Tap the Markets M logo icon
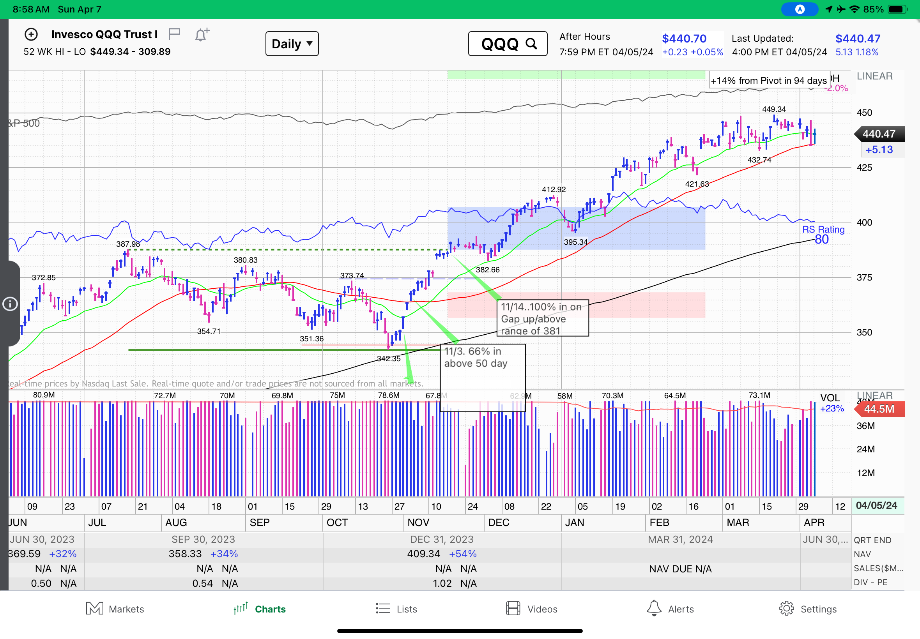The height and width of the screenshot is (639, 920). click(94, 609)
